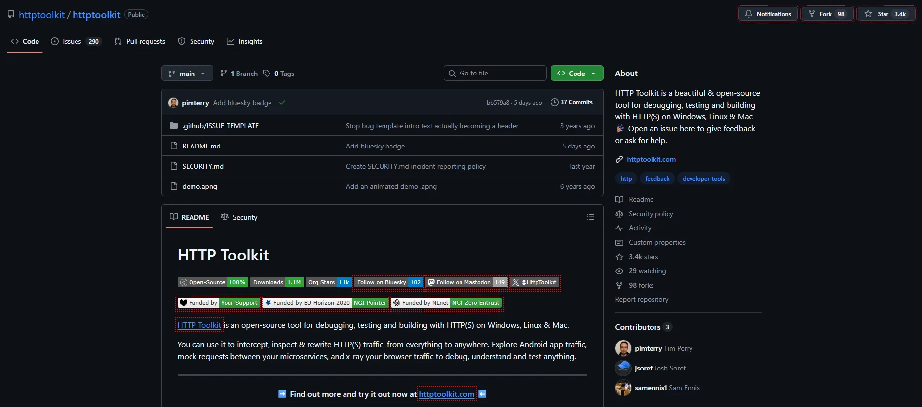Click the Follow on Bluesky badge
The image size is (922, 407).
point(388,283)
